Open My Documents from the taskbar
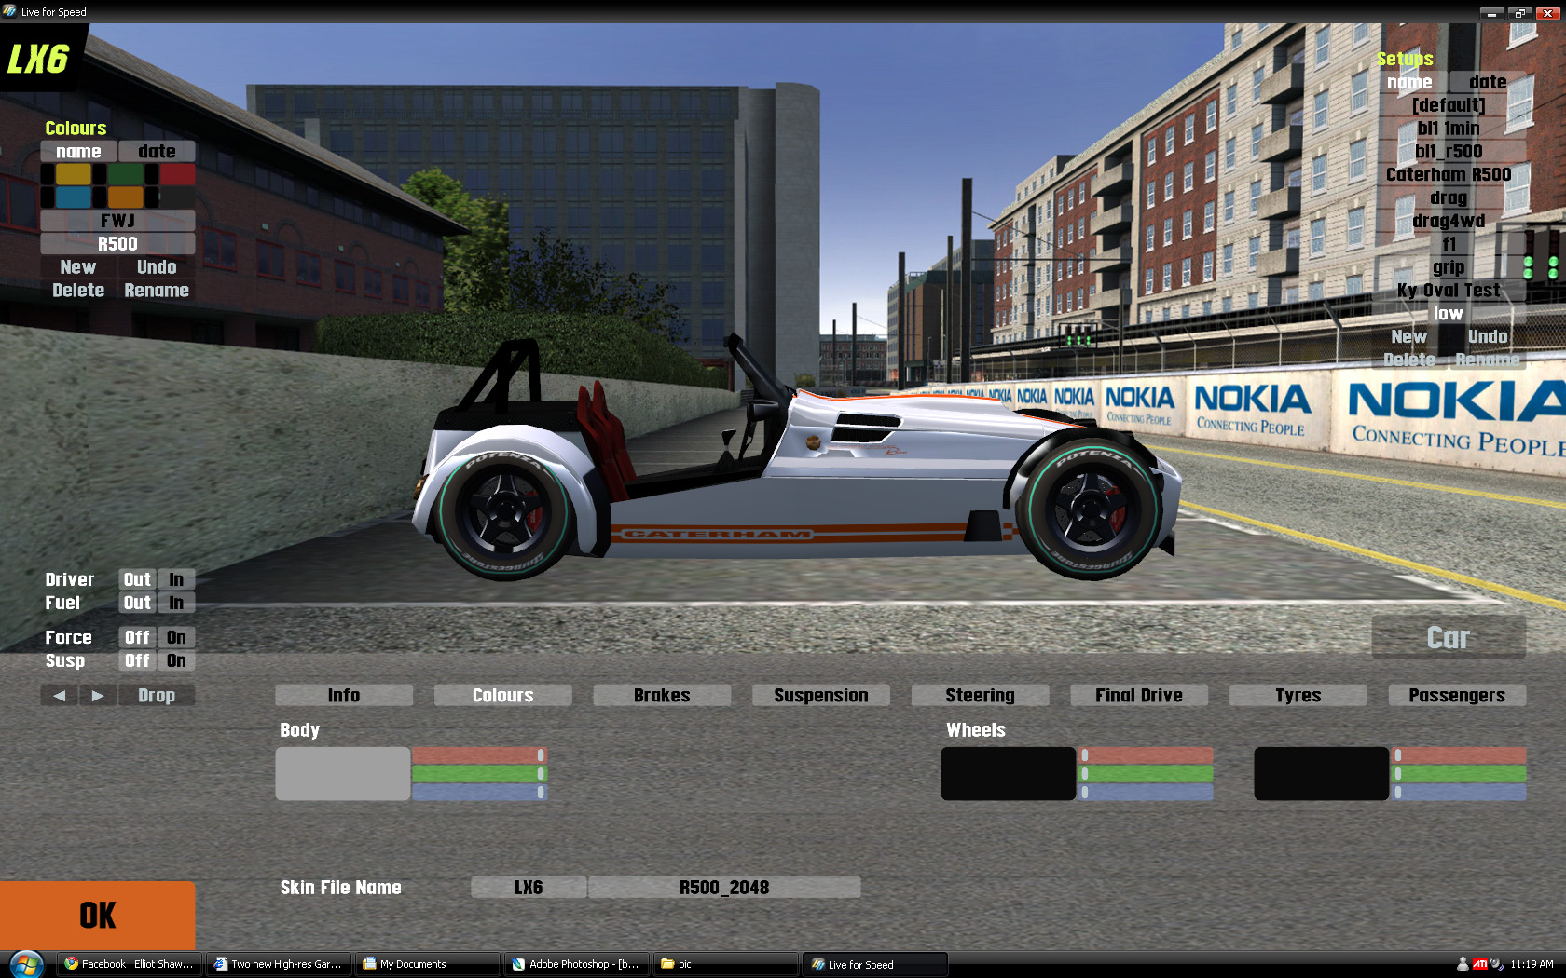Screen dimensions: 1566x978 pyautogui.click(x=428, y=964)
